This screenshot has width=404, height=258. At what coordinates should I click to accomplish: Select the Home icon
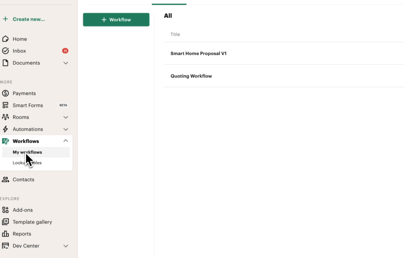click(x=5, y=39)
